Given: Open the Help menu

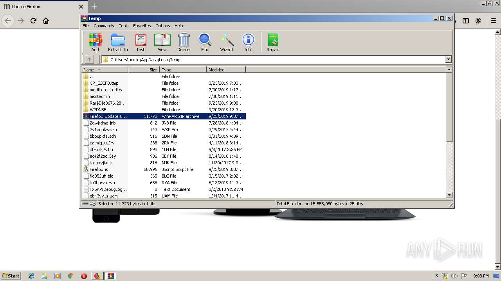Looking at the screenshot, I should (179, 26).
